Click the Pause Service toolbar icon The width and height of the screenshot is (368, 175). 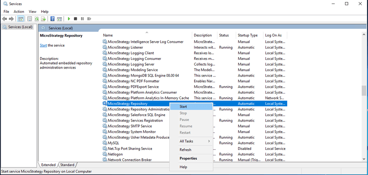pos(82,19)
